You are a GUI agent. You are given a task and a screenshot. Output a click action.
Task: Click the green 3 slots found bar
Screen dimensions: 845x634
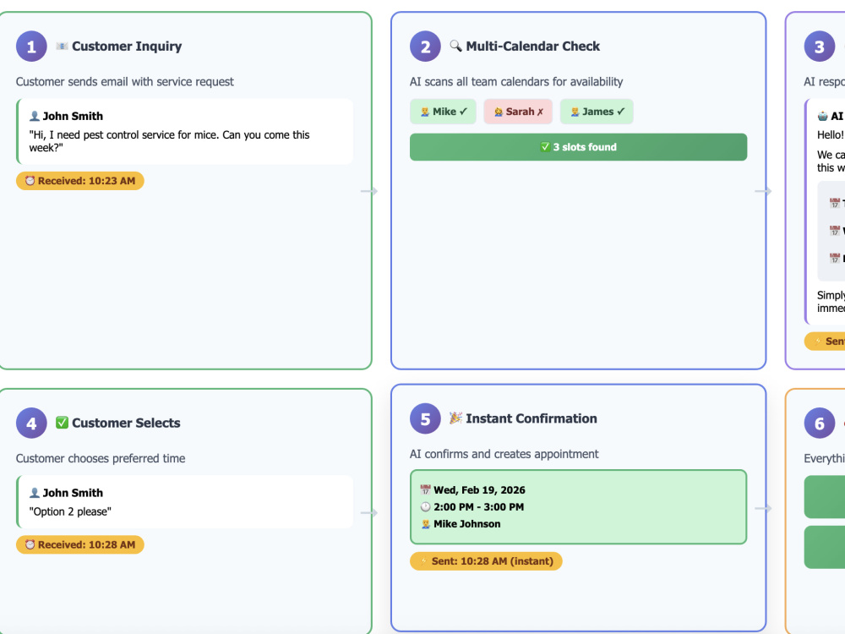(578, 147)
